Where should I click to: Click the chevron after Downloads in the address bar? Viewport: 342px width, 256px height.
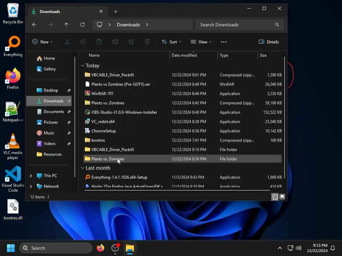tap(147, 25)
